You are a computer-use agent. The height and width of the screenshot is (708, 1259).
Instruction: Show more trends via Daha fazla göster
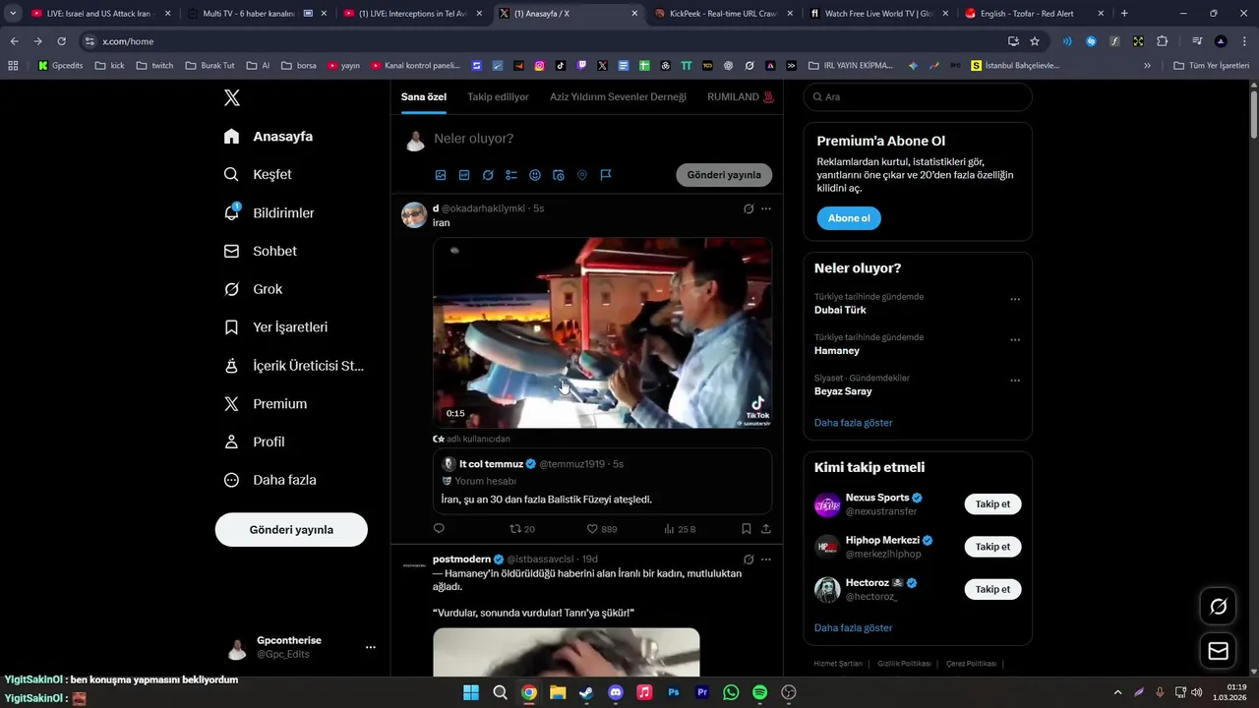854,423
